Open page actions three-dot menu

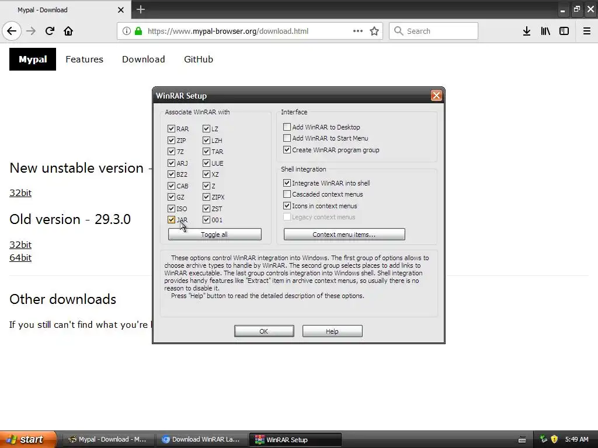[x=358, y=31]
